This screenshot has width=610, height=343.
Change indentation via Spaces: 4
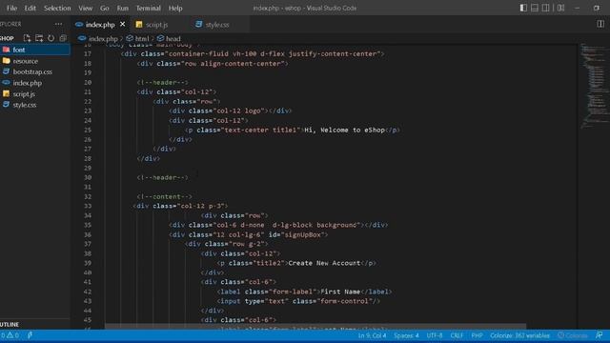click(406, 335)
